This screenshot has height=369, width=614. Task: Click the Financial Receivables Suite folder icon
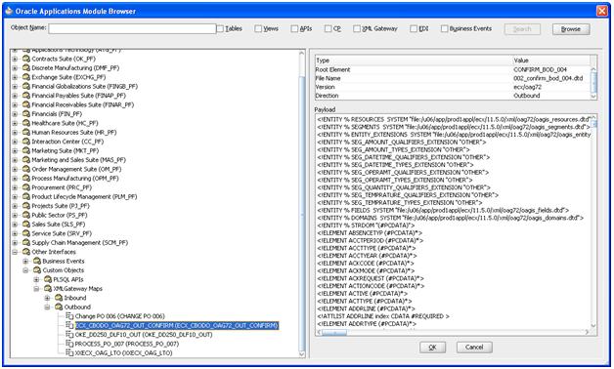[x=25, y=104]
